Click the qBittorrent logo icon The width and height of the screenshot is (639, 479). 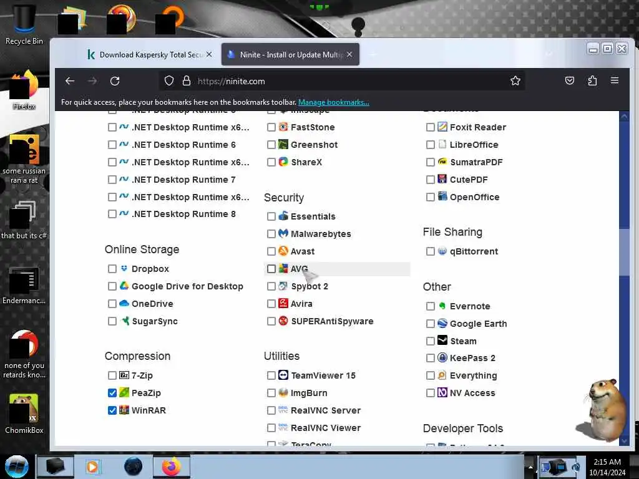coord(442,251)
